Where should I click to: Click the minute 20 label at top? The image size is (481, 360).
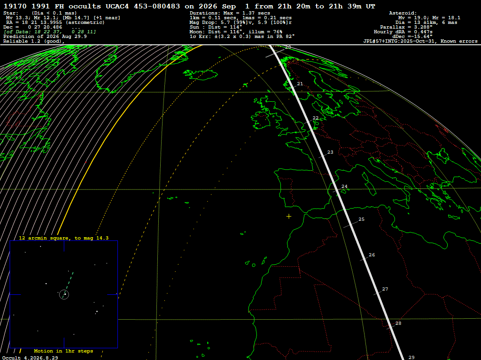pos(288,47)
